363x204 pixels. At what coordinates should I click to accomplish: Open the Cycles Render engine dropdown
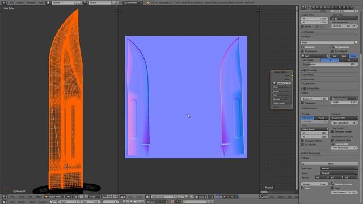click(x=133, y=3)
